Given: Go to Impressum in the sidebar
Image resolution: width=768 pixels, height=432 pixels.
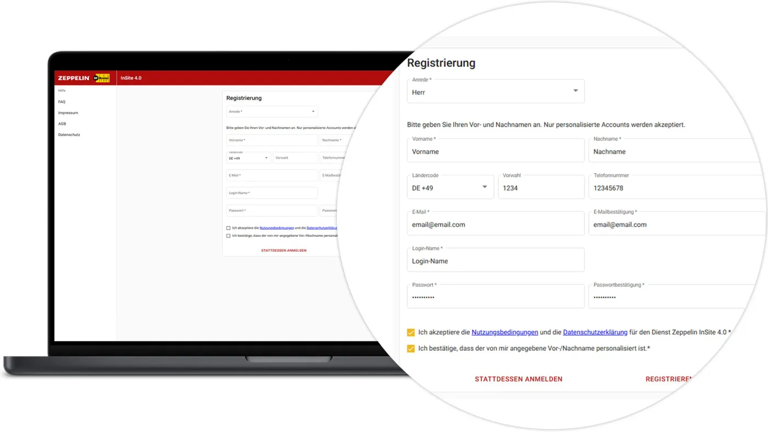Looking at the screenshot, I should click(68, 113).
